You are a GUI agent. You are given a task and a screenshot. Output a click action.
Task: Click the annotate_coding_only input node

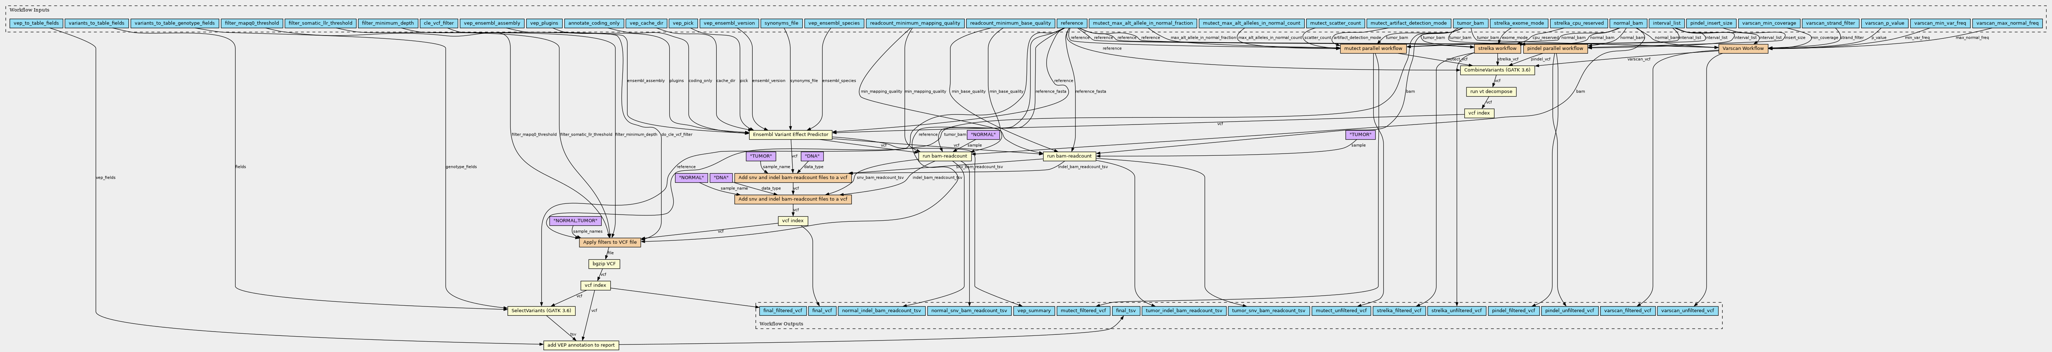pyautogui.click(x=593, y=24)
